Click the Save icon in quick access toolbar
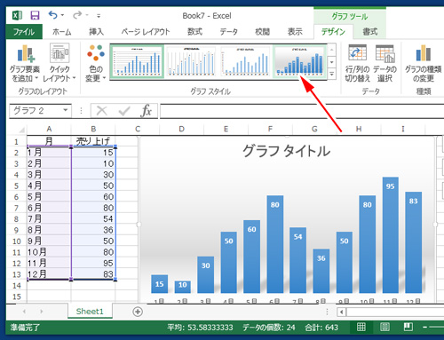Screen dimensions: 444x340 [35, 15]
